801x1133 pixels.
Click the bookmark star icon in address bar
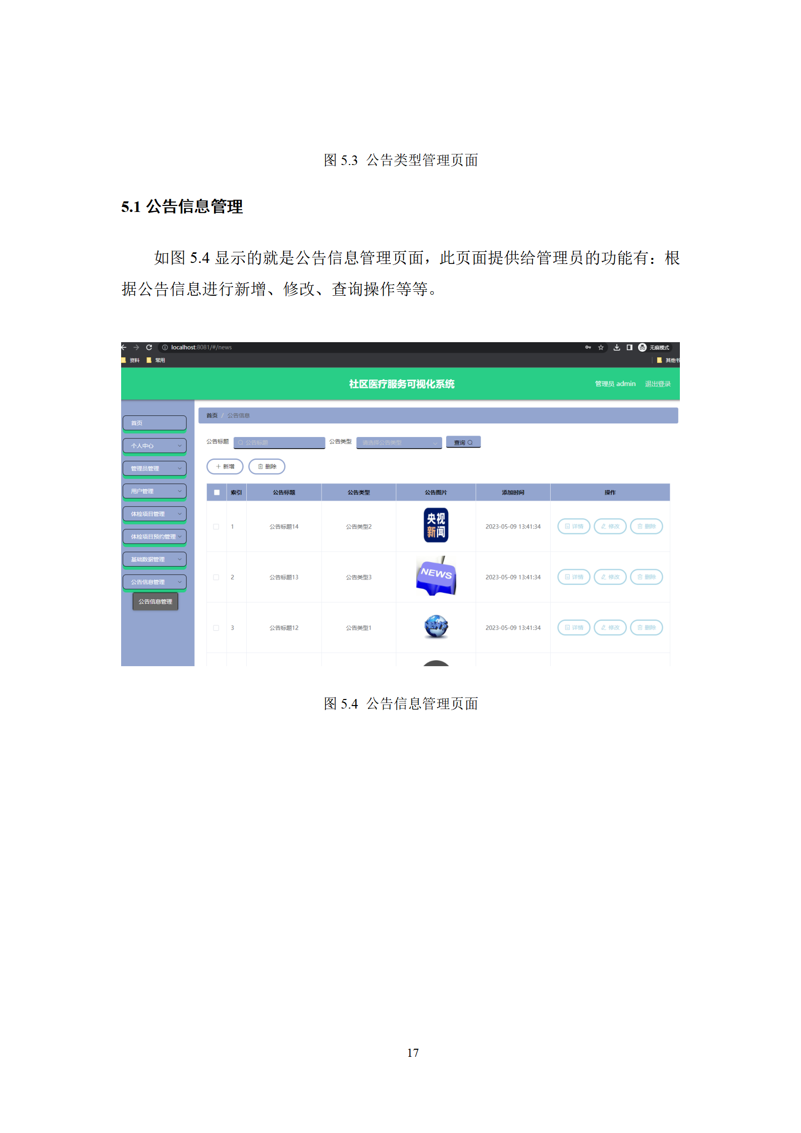(601, 347)
